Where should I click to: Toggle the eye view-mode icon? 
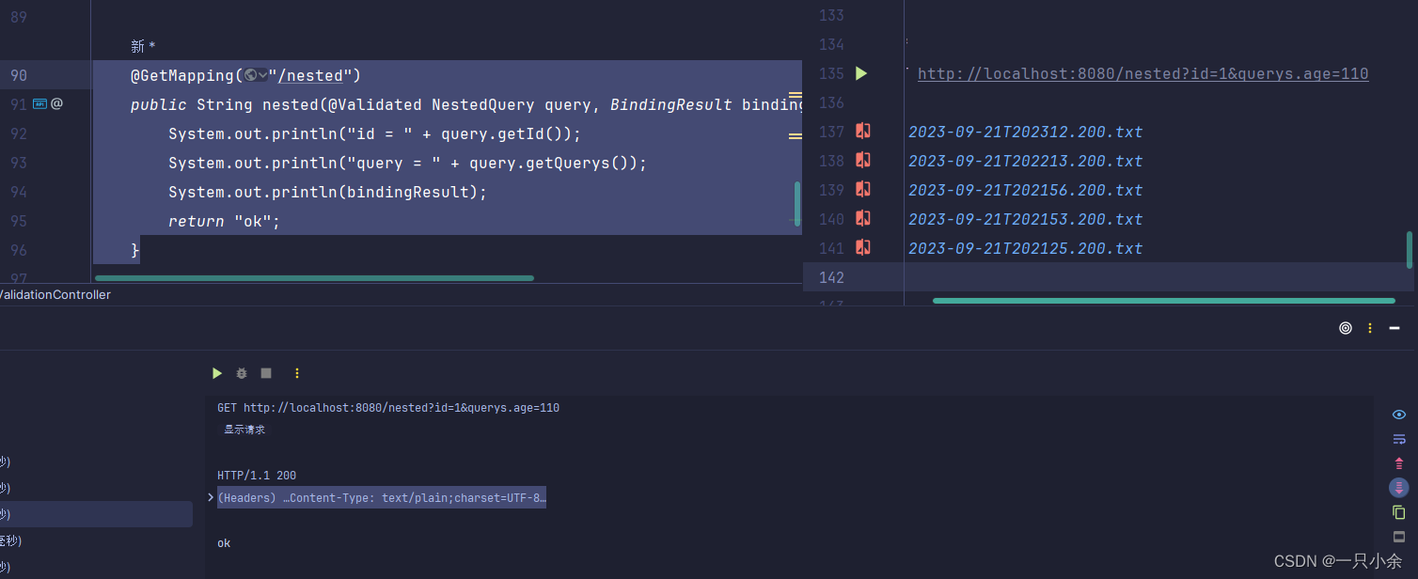click(x=1398, y=415)
